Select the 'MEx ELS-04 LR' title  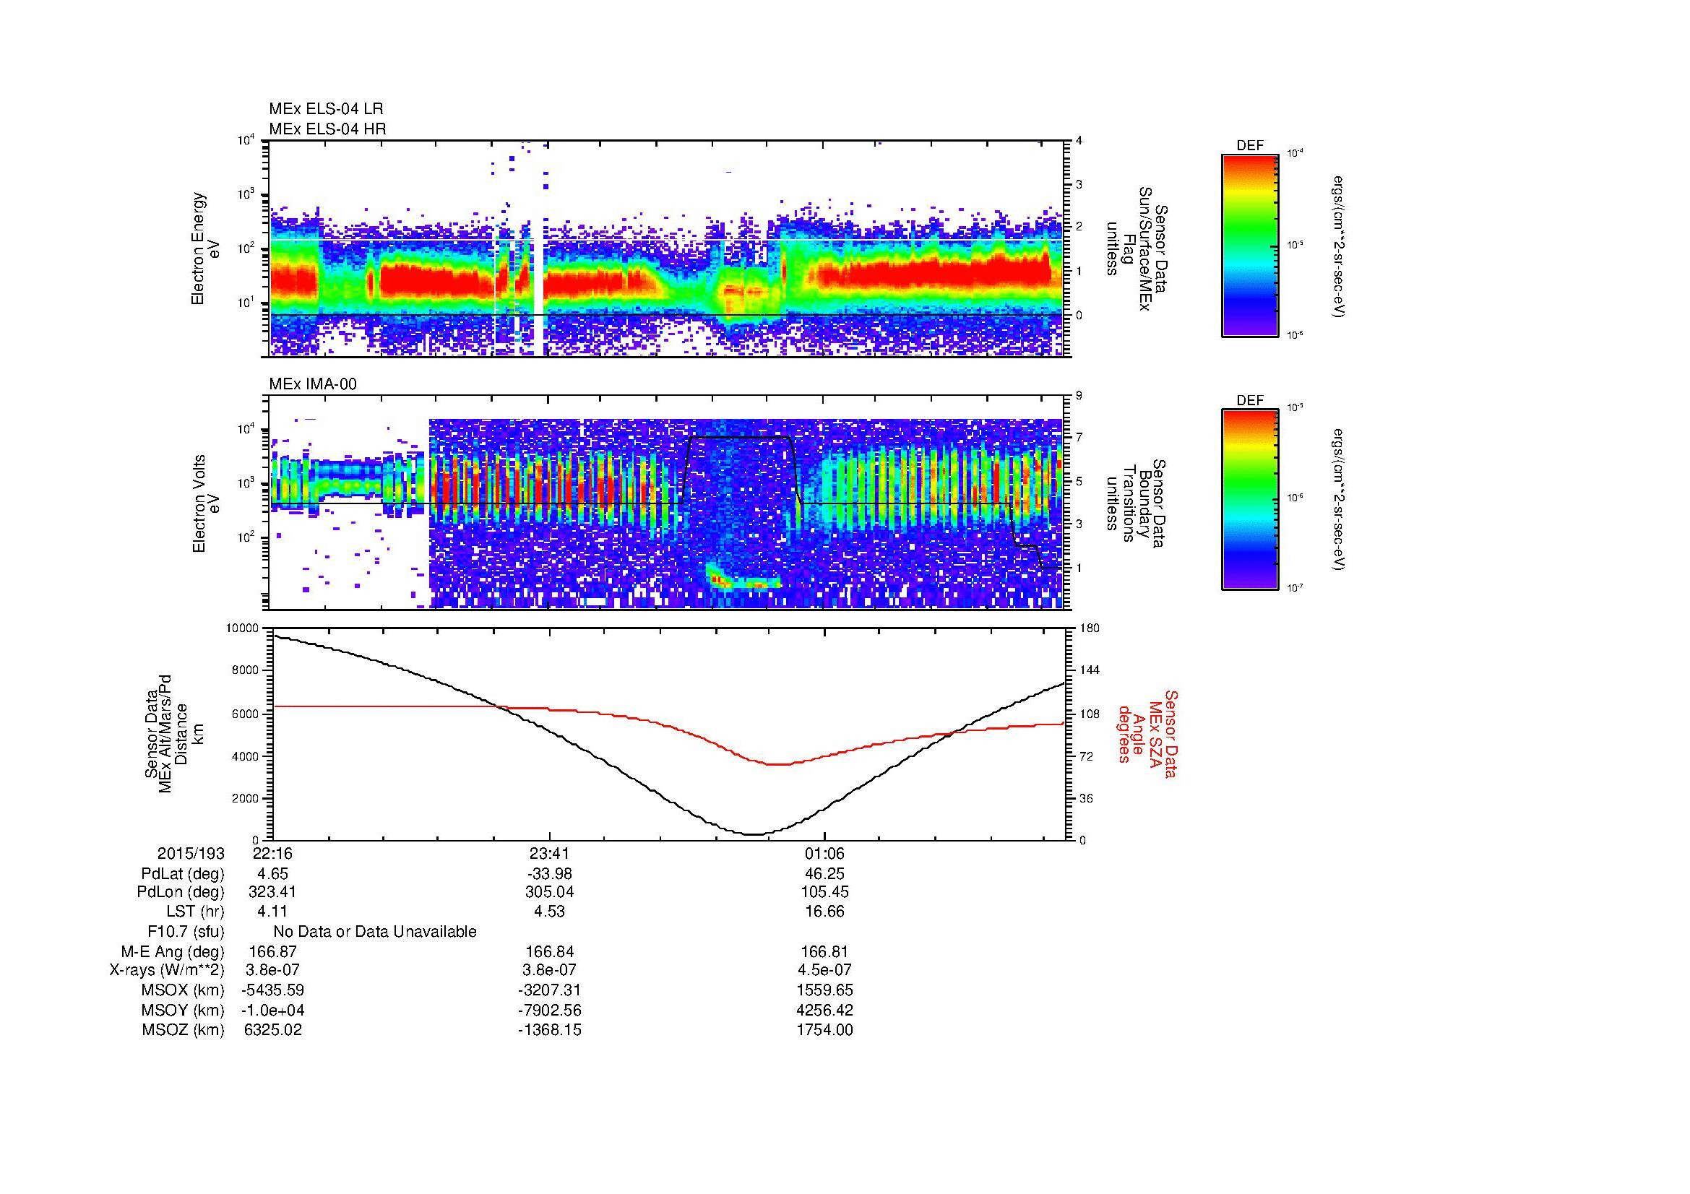point(326,109)
